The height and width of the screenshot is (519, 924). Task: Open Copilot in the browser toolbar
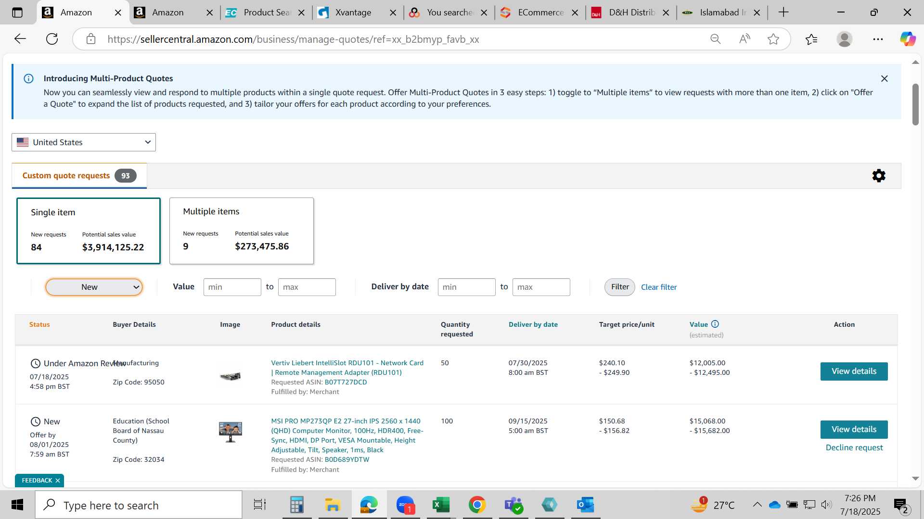coord(908,39)
